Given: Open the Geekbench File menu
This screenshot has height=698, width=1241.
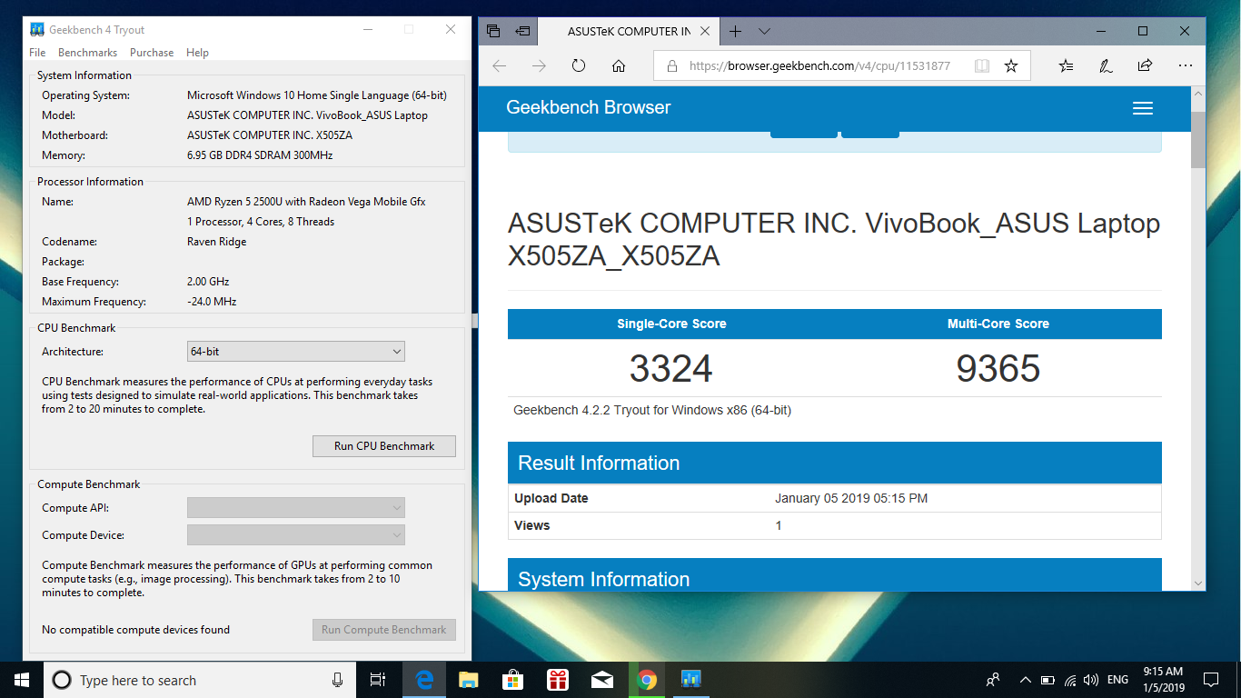Looking at the screenshot, I should pos(37,53).
